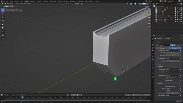Viewport: 183px width, 103px height.
Task: Select the Vertices affect button
Action: [x=162, y=48]
